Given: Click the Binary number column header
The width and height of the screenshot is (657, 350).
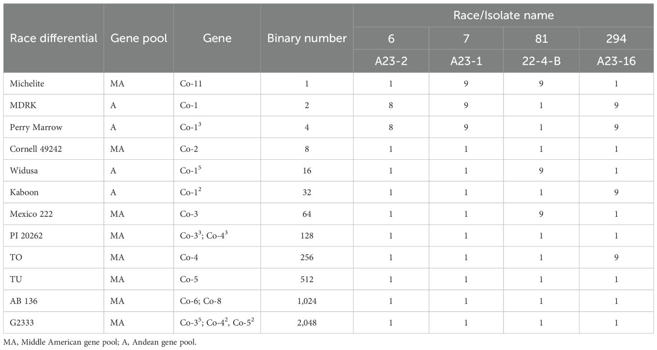Looking at the screenshot, I should pos(307,38).
